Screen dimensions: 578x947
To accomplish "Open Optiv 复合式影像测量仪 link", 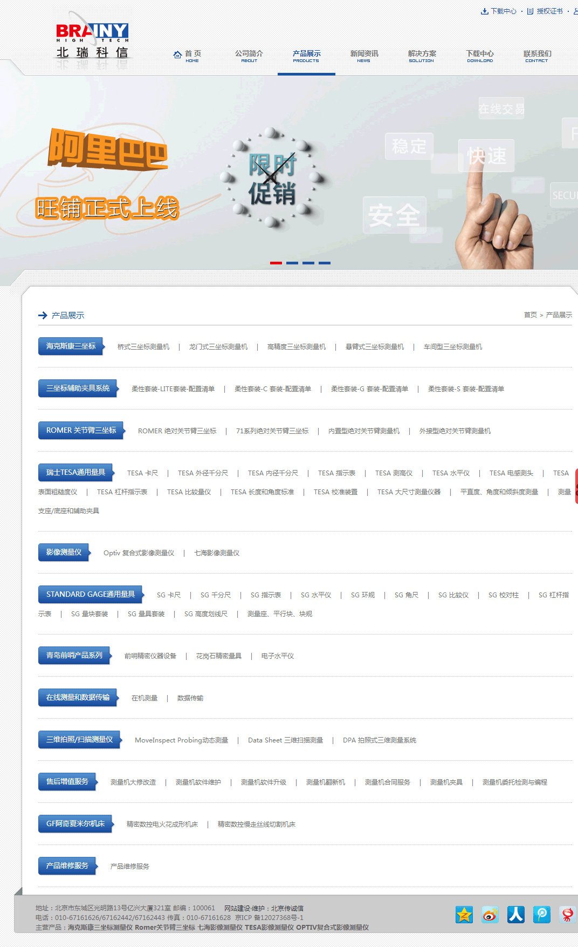I will (x=139, y=553).
